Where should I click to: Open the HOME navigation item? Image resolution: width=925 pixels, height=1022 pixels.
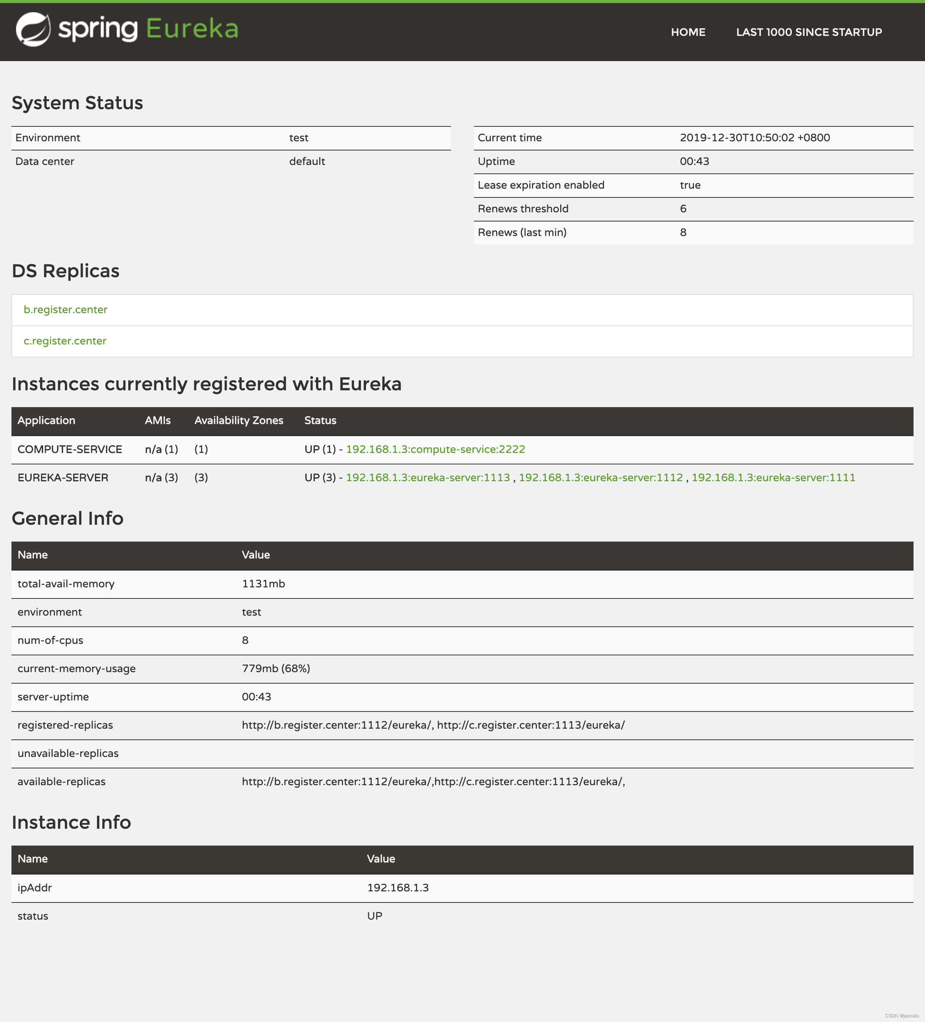coord(688,32)
